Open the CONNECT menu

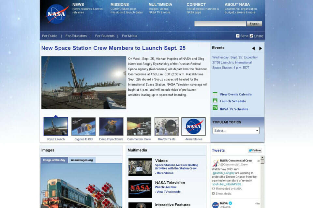pyautogui.click(x=196, y=4)
